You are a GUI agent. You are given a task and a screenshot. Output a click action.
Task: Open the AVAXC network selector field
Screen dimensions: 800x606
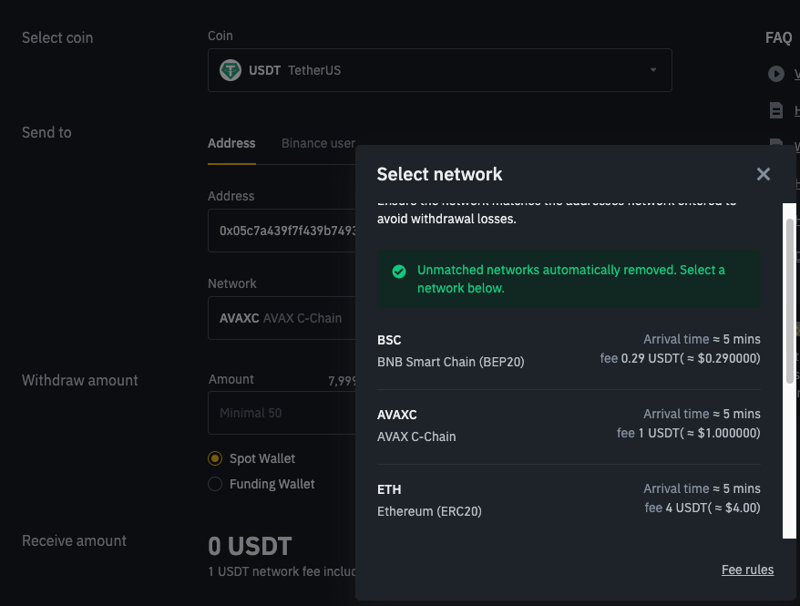pos(281,318)
